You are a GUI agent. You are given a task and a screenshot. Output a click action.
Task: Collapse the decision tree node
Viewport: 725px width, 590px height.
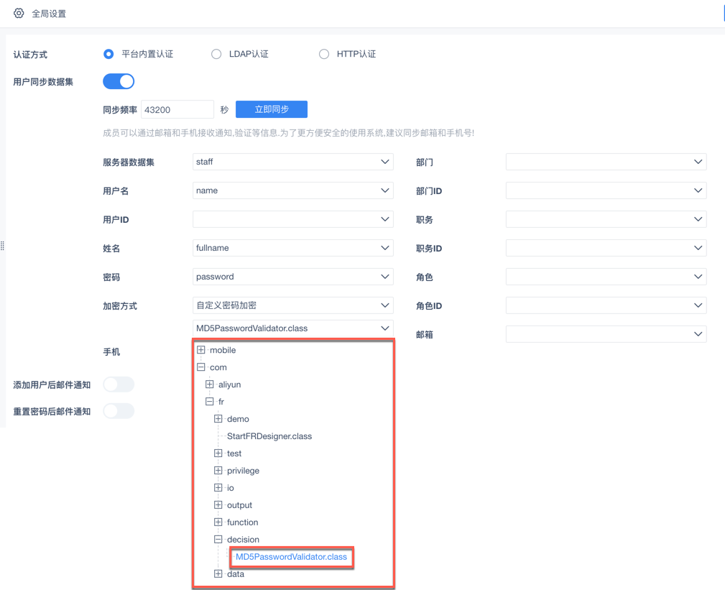pos(218,539)
